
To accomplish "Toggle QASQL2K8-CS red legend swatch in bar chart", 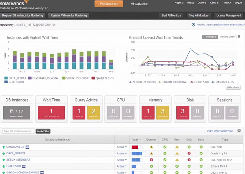I will pos(93,78).
